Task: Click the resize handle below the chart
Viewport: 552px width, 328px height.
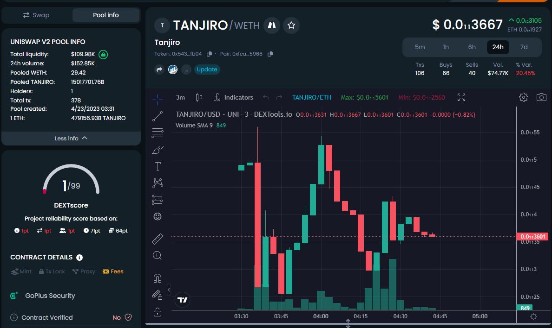Action: click(348, 323)
